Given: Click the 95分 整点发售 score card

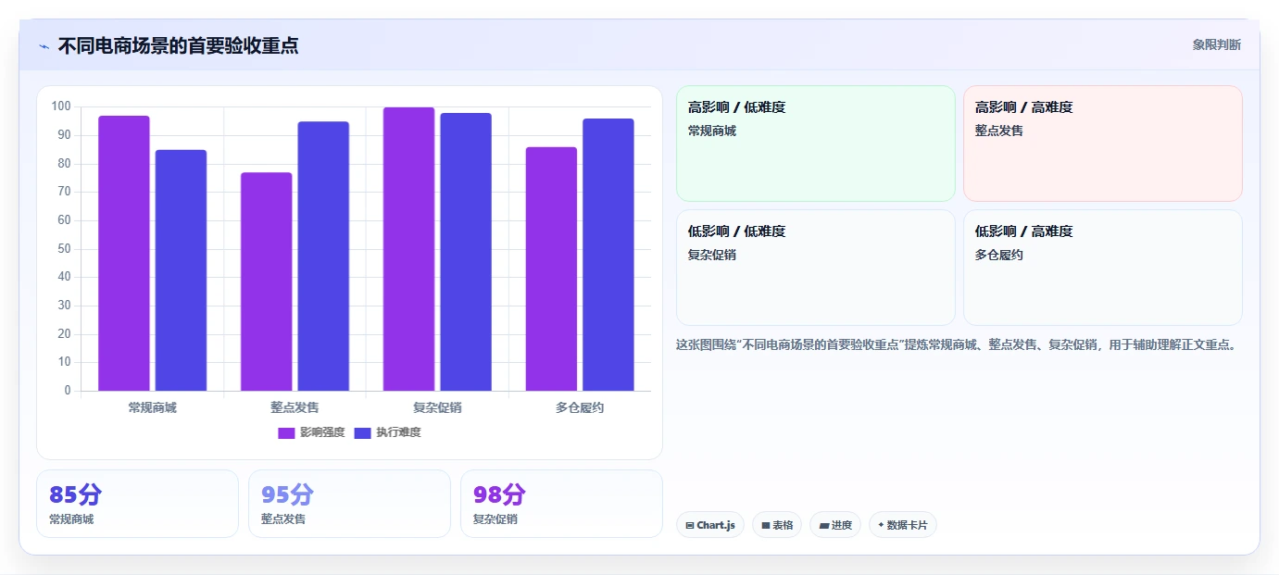Looking at the screenshot, I should coord(350,504).
